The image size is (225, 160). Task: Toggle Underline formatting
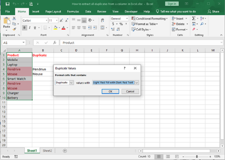[35, 28]
